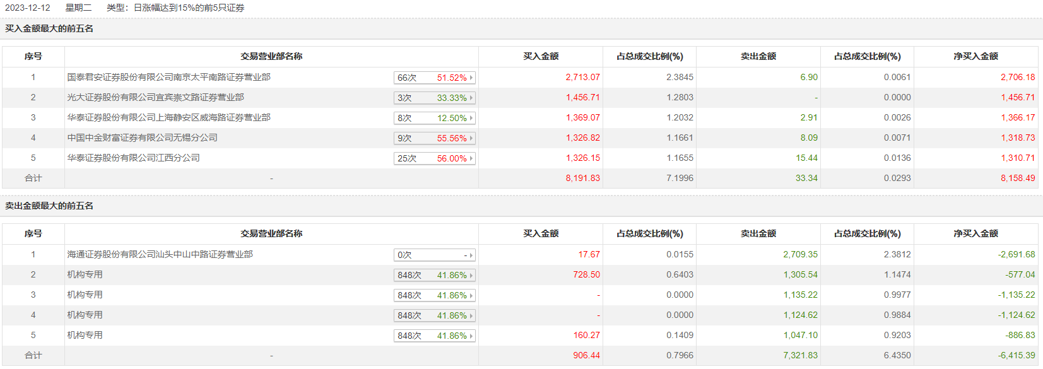Expand 国泰君安 南京太平南路 66次 stats dropdown

[x=434, y=78]
